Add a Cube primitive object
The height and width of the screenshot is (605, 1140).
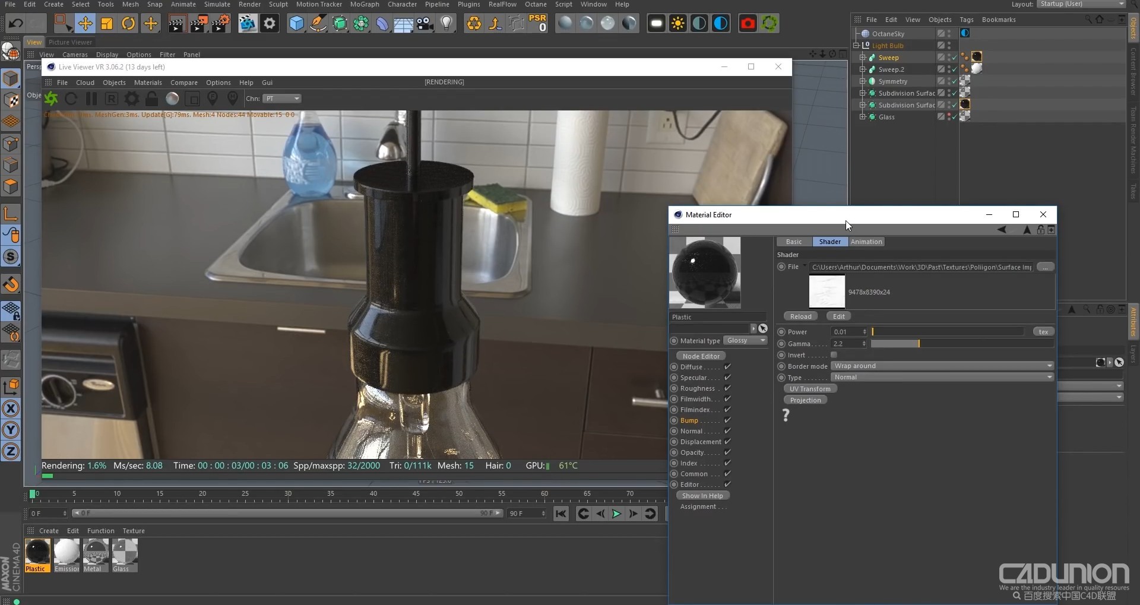coord(296,23)
